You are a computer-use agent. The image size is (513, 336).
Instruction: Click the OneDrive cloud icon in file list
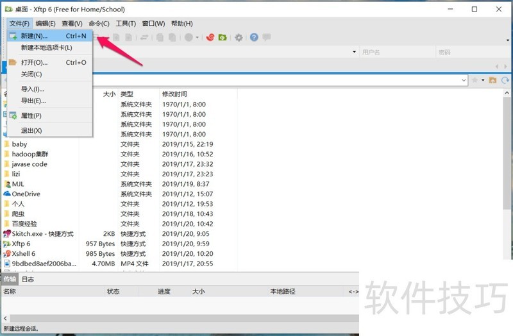[7, 194]
